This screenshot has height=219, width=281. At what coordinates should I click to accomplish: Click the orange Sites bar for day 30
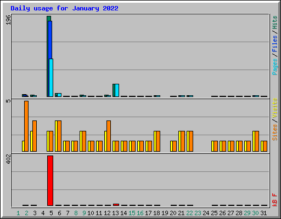click(257, 141)
